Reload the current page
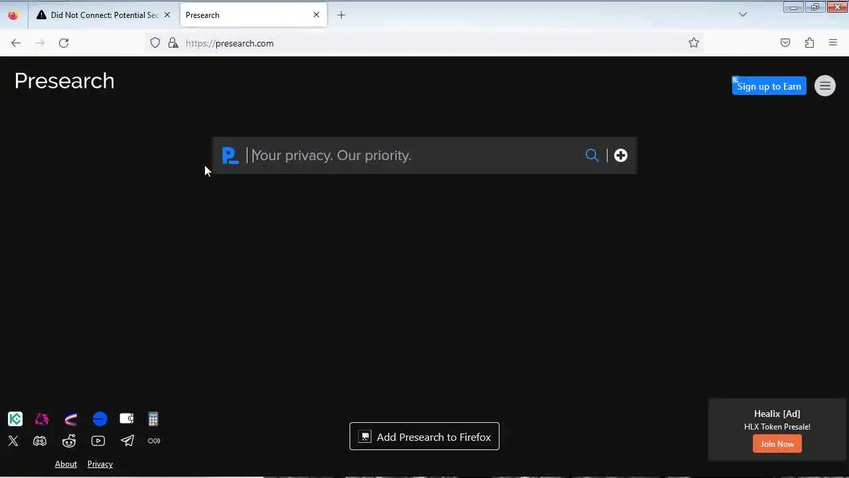This screenshot has height=478, width=849. (64, 43)
